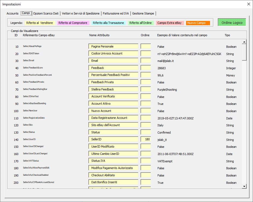The image size is (253, 202).
Task: Click the Ultimo Cambio UserID field
Action: (x=113, y=154)
